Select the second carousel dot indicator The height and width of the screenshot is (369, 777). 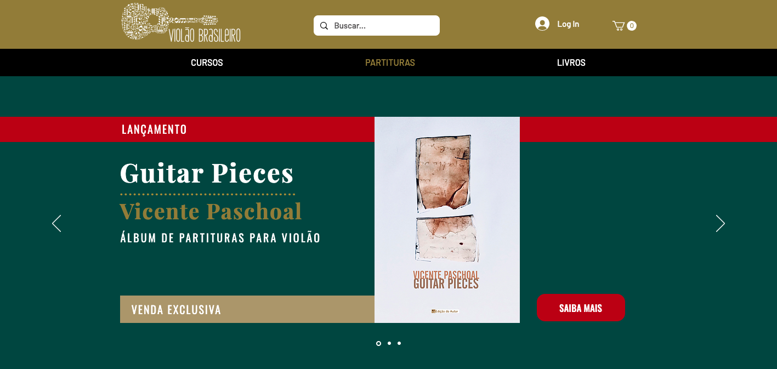(x=389, y=343)
